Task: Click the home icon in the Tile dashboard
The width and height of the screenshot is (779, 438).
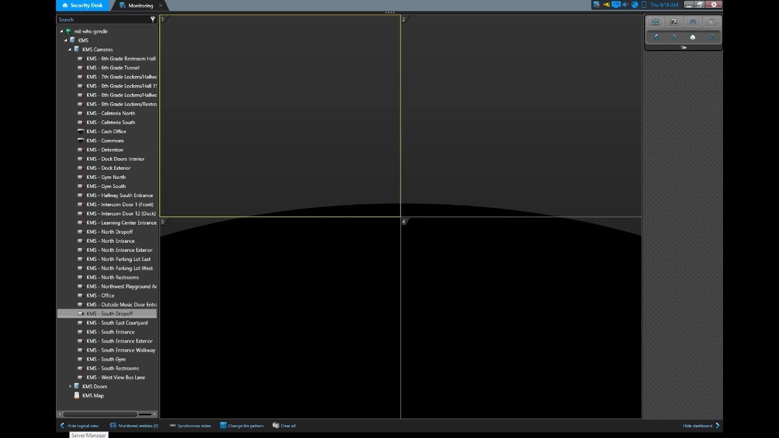Action: (692, 37)
